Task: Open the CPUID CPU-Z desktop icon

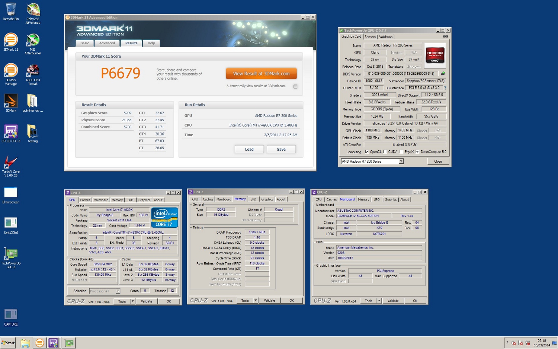Action: tap(11, 133)
